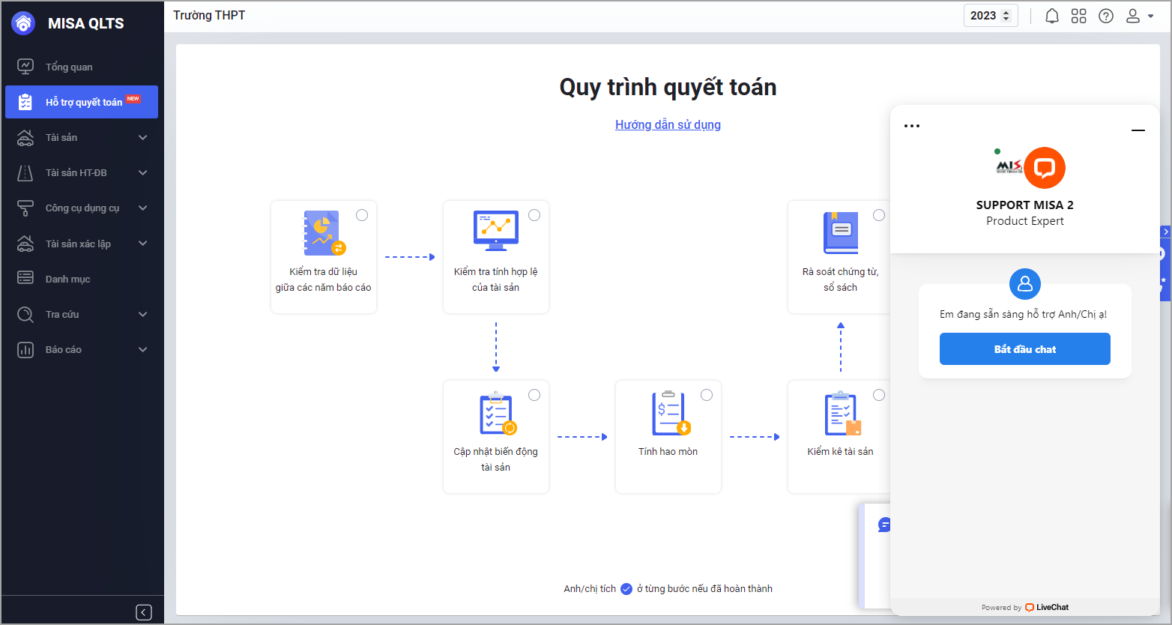This screenshot has height=625, width=1172.
Task: Mark Cập nhật biến động step completed
Action: pos(534,395)
